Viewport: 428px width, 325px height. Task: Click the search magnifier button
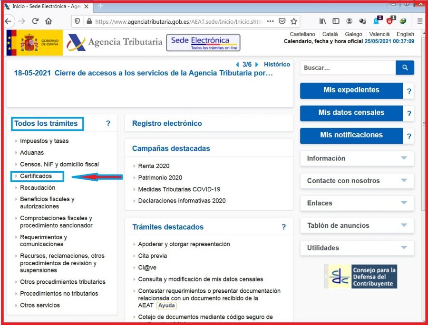coord(405,68)
